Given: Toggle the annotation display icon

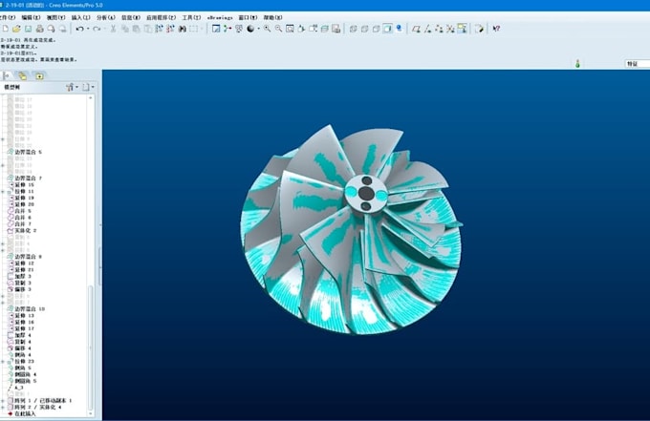Looking at the screenshot, I should (x=462, y=29).
